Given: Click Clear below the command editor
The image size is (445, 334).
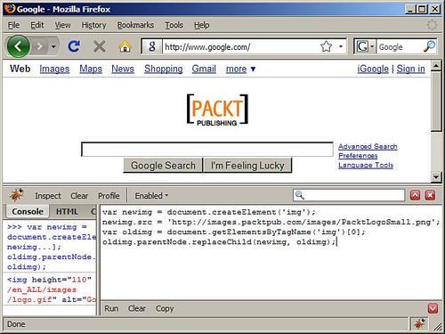Looking at the screenshot, I should click(137, 309).
